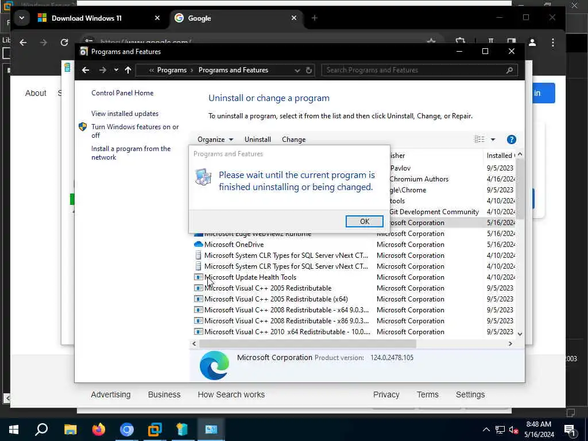Click the horizontal scrollbar right arrow
Viewport: 588px width, 441px height.
click(510, 343)
